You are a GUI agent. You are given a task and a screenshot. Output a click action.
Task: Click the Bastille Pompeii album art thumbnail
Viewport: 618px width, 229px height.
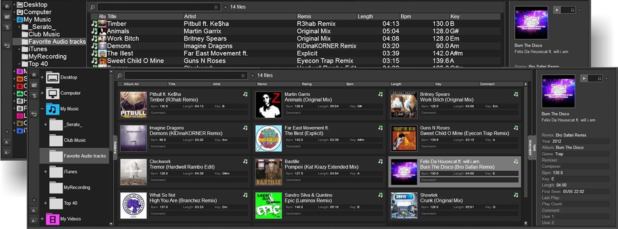268,172
